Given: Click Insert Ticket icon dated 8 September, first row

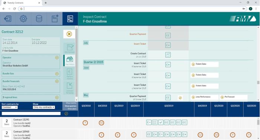Looking at the screenshot, I should click(168, 64).
